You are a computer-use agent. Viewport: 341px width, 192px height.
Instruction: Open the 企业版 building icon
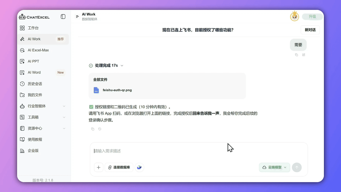pyautogui.click(x=22, y=151)
